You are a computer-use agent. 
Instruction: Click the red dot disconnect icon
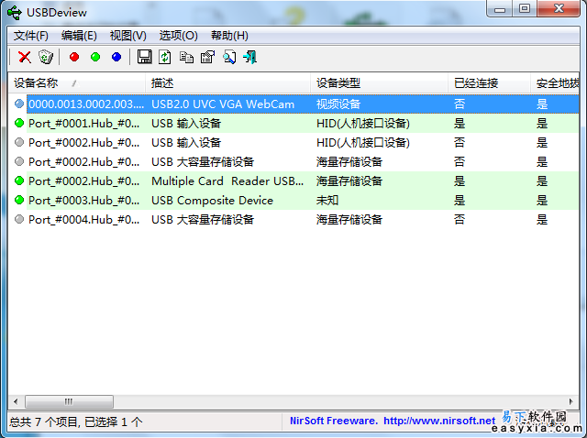[74, 57]
